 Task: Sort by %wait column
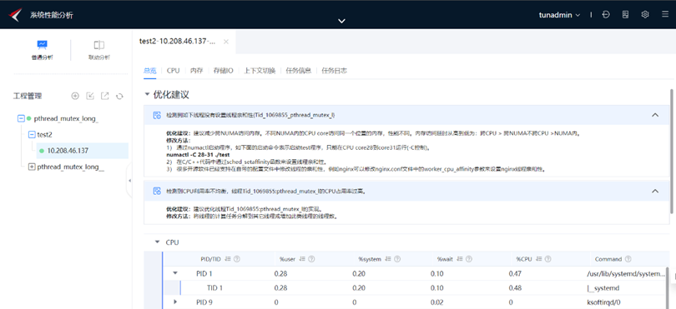460,259
